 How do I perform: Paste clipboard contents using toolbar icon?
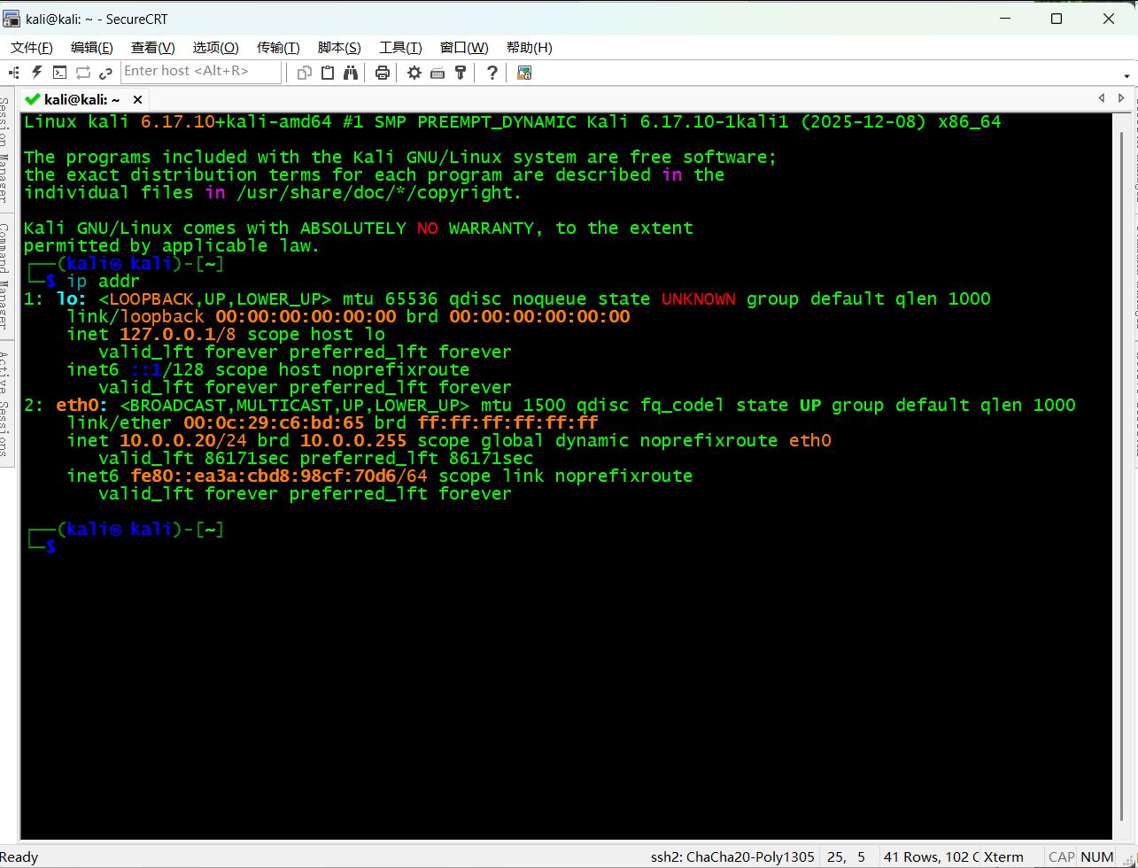[x=327, y=72]
